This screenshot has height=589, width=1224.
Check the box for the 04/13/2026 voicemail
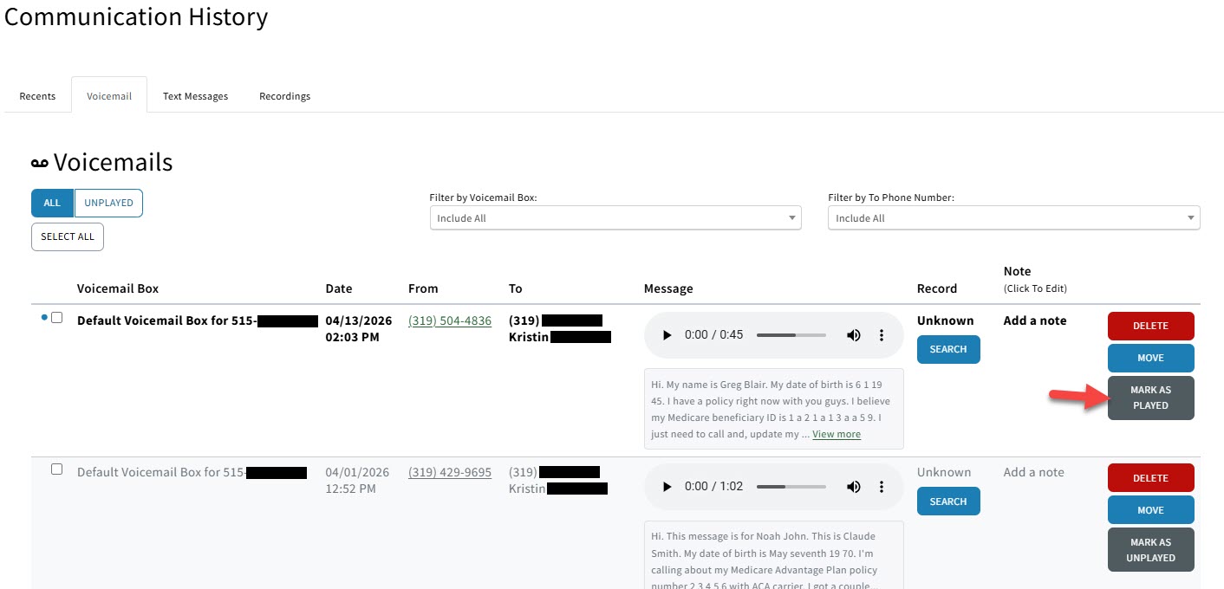tap(57, 318)
